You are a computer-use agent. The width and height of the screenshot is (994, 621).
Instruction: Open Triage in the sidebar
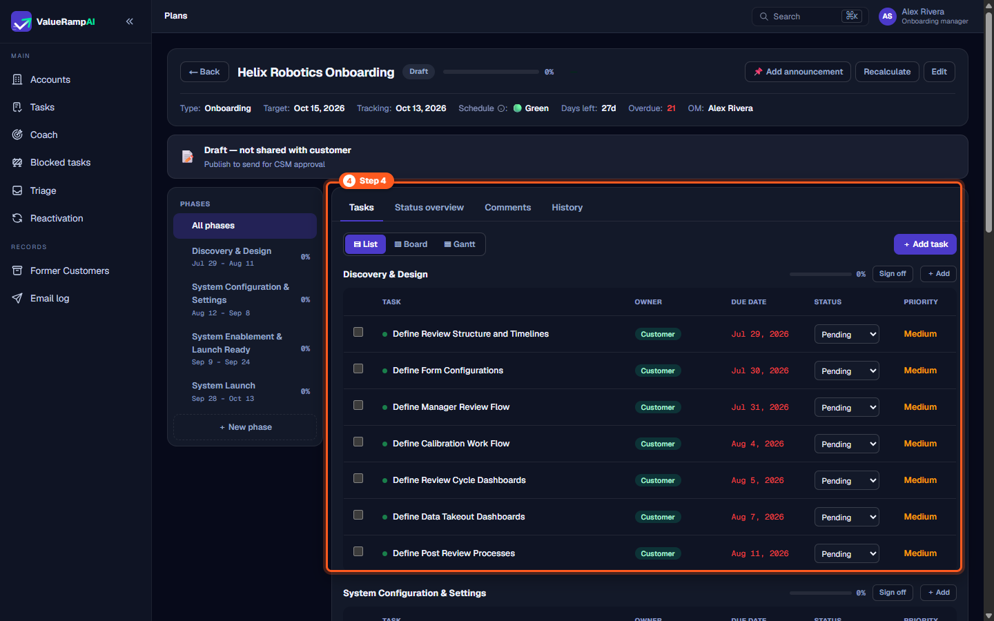tap(75, 190)
